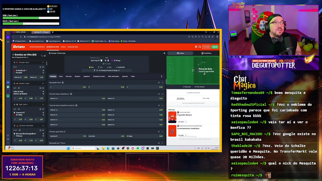Open Ver o Programa Ao Vivo link
The width and height of the screenshot is (322, 181).
(x=20, y=57)
